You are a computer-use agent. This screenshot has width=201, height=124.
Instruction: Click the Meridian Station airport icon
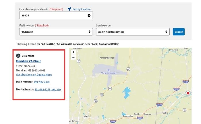(x=109, y=70)
